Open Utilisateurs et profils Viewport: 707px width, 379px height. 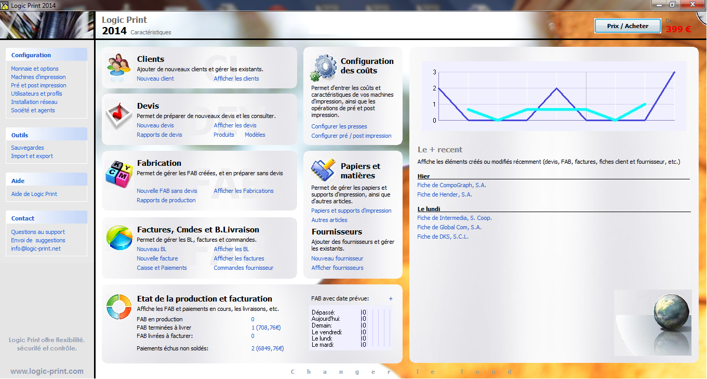[x=36, y=94]
